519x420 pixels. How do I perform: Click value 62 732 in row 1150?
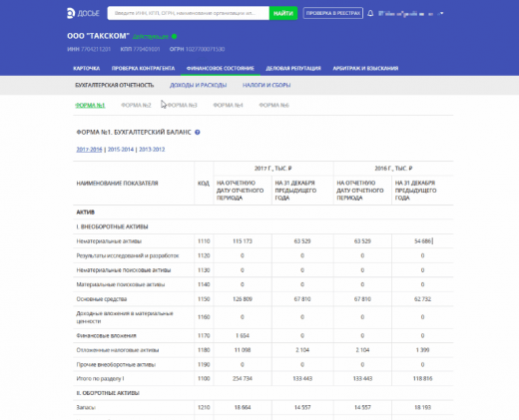tap(422, 299)
